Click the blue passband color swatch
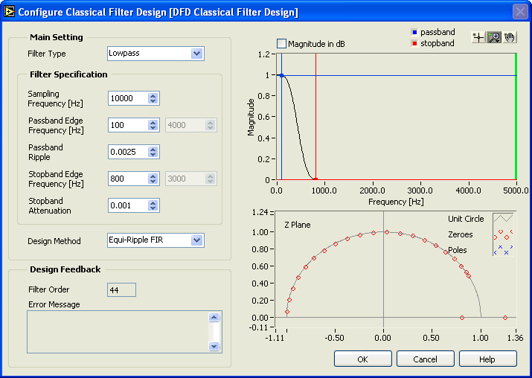 pos(414,33)
